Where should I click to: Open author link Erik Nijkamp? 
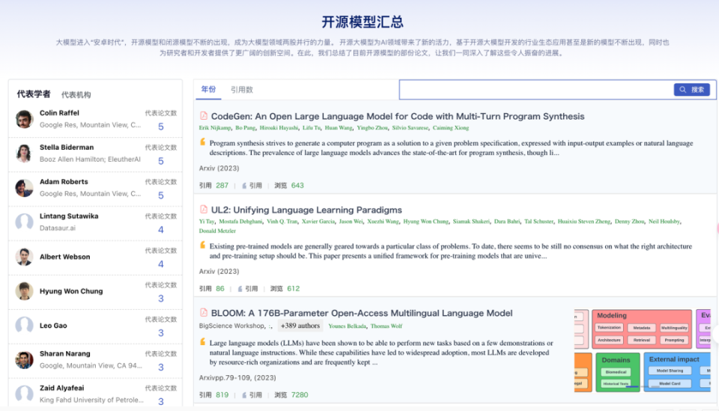click(215, 128)
